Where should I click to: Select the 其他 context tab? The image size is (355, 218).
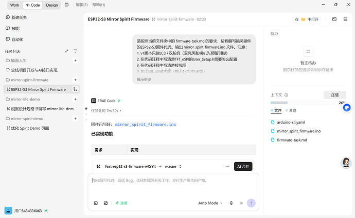[x=291, y=111]
